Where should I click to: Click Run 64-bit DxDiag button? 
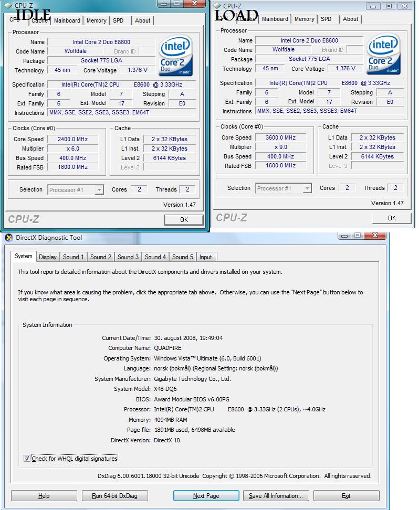coord(114,496)
